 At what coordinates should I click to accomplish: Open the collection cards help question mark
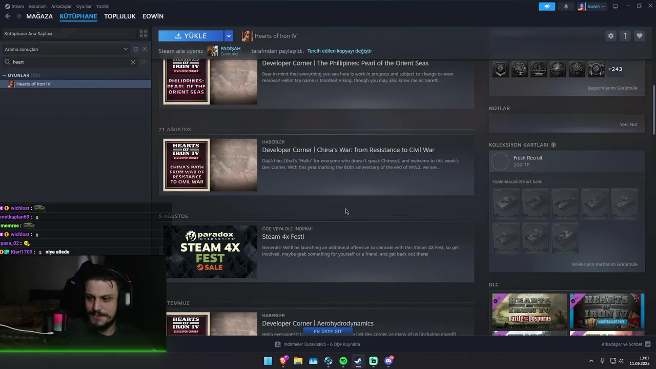553,145
